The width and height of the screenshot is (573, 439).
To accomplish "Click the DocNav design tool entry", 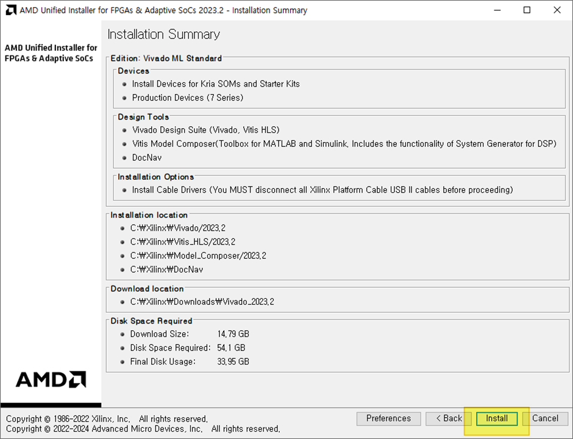I will tap(146, 158).
